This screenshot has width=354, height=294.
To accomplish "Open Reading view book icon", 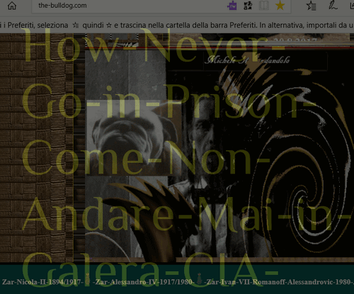I will pyautogui.click(x=264, y=6).
